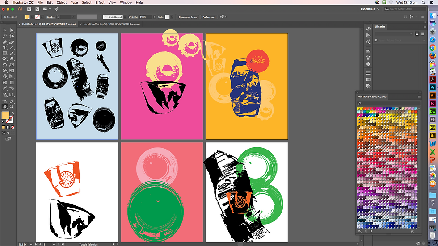This screenshot has height=246, width=438.
Task: Switch Libraries panel to grid view
Action: (417, 33)
